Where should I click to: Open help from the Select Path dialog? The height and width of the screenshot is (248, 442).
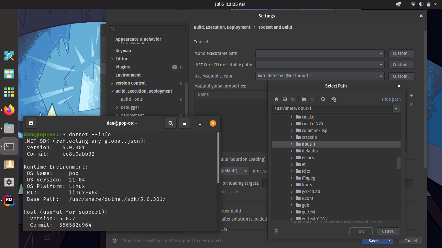tap(276, 231)
